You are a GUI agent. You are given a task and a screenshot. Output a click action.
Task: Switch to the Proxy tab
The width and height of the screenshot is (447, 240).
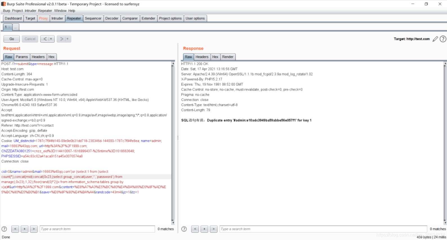43,18
